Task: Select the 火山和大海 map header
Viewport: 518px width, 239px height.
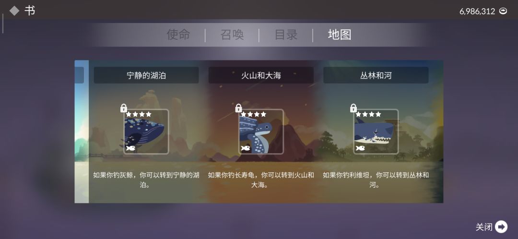Action: (x=261, y=75)
